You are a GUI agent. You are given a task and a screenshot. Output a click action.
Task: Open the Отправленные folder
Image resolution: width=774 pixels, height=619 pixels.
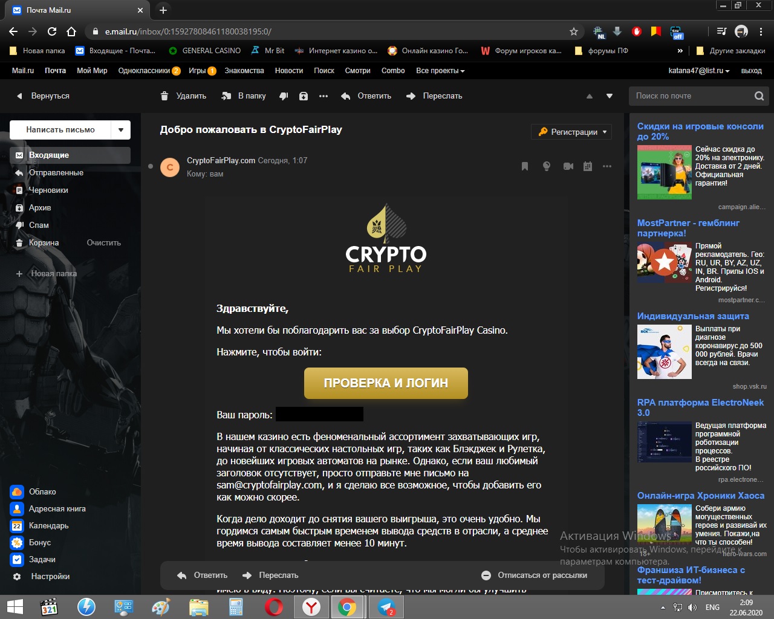pos(70,173)
